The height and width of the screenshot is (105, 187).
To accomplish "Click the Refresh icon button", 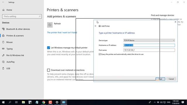I will pyautogui.click(x=50, y=25).
